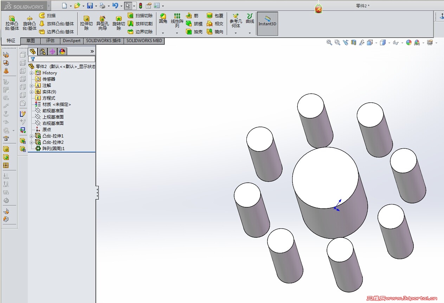The width and height of the screenshot is (444, 303).
Task: Expand the 凸台-拉伸2 feature node
Action: pos(32,142)
